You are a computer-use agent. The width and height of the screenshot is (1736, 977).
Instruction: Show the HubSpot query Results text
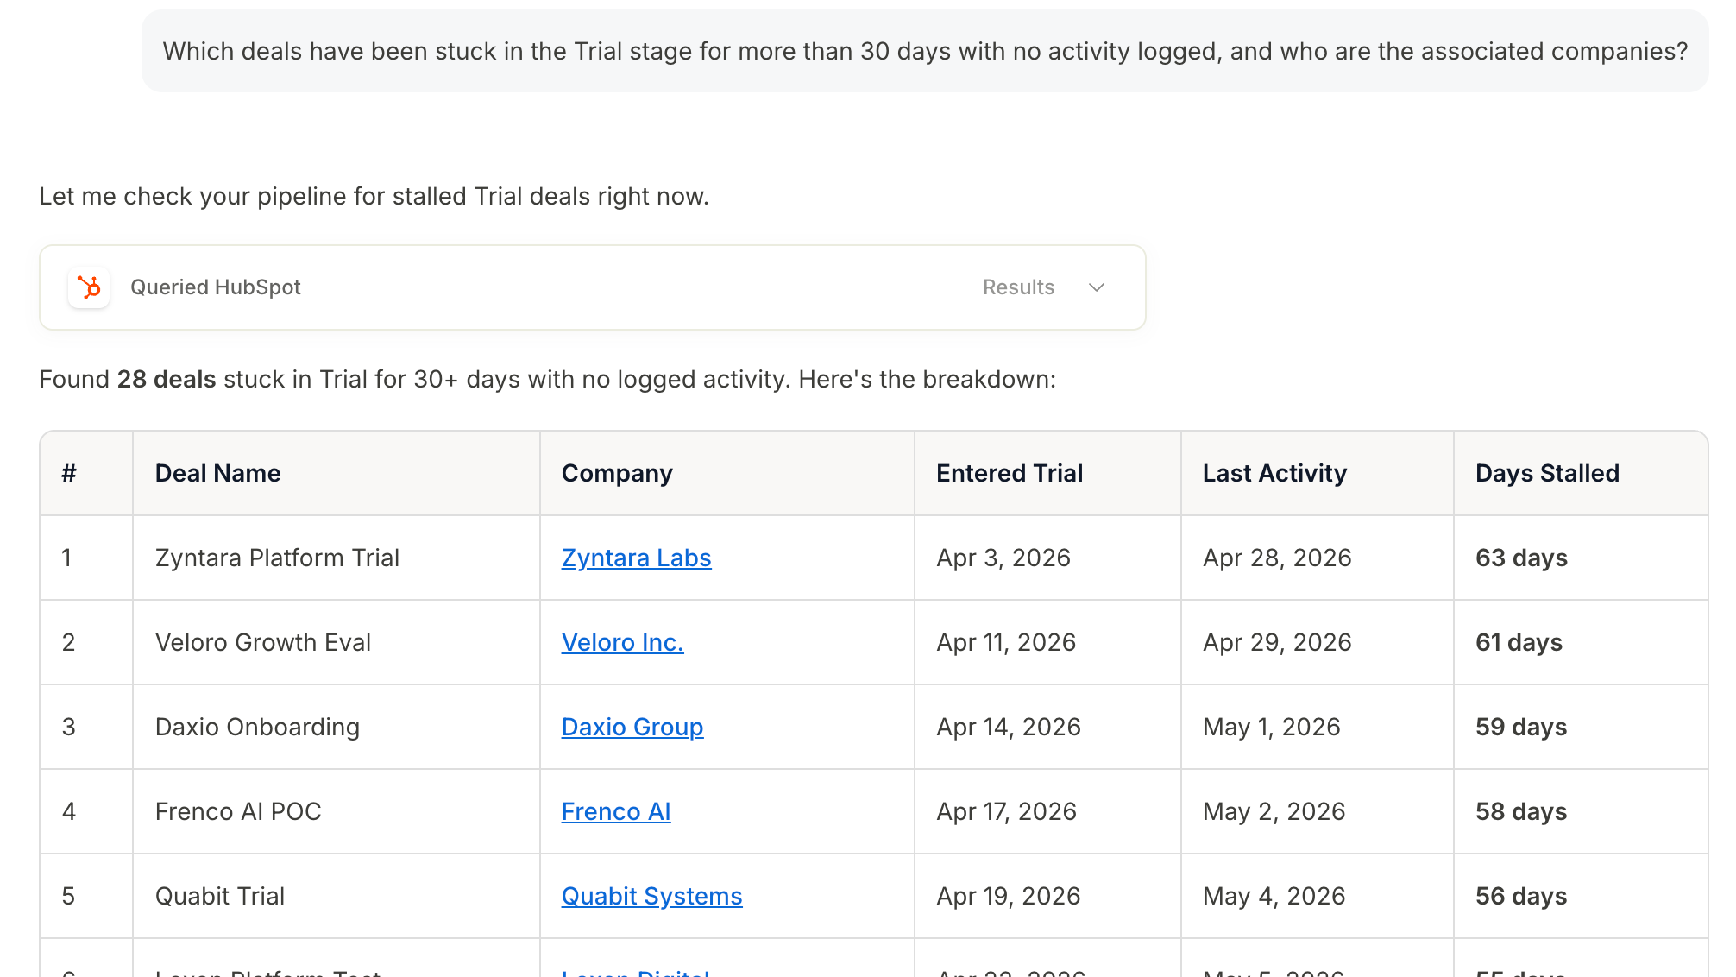click(1018, 287)
